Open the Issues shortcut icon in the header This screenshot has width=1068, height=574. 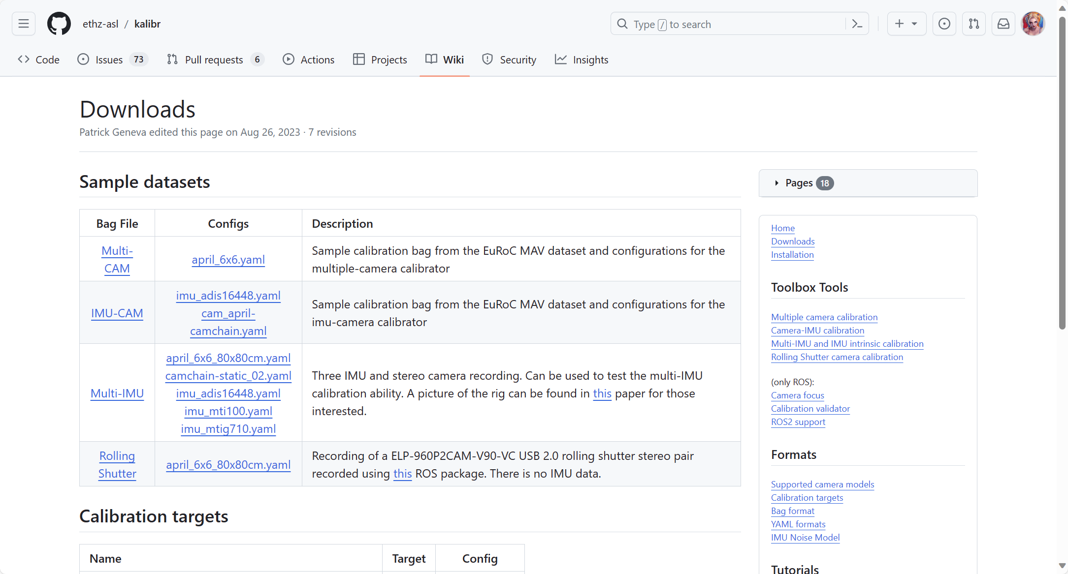click(944, 24)
